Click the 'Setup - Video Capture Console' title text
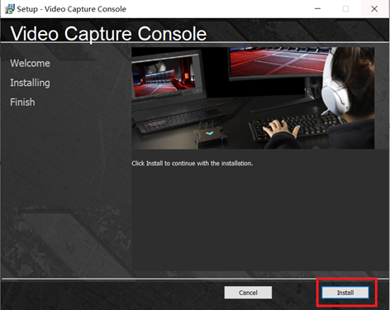Screen dimensions: 390x310 click(x=72, y=9)
